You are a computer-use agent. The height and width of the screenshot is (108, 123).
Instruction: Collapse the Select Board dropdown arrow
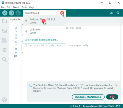[62, 13]
